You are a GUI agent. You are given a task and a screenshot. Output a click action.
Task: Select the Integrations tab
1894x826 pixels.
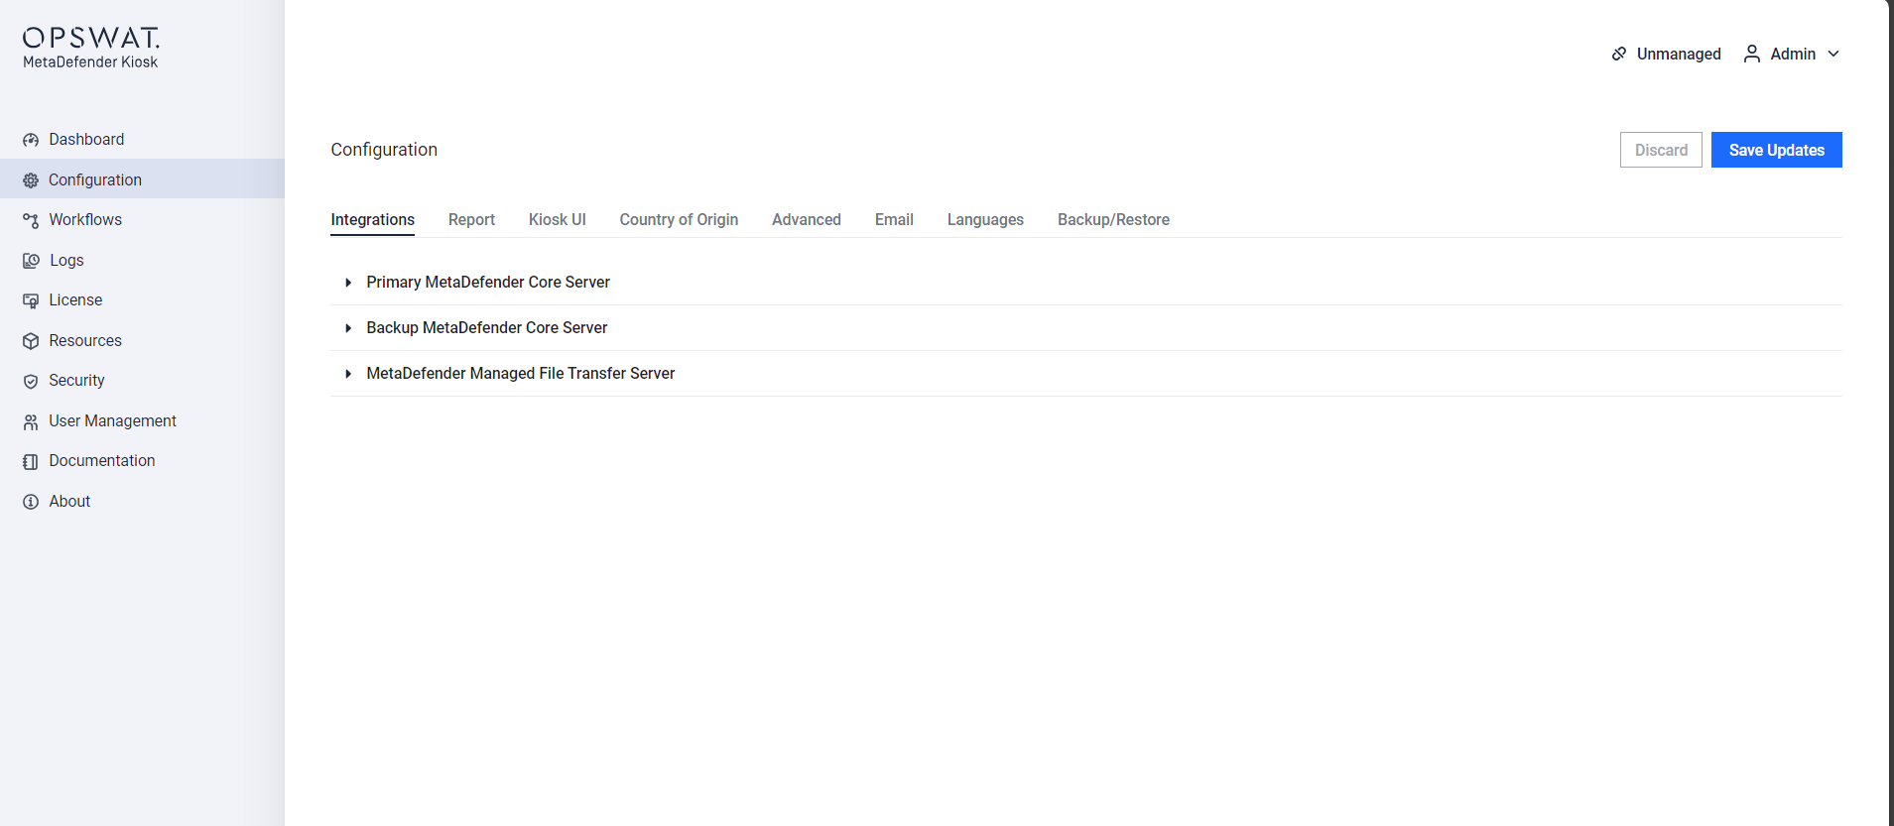pos(372,220)
